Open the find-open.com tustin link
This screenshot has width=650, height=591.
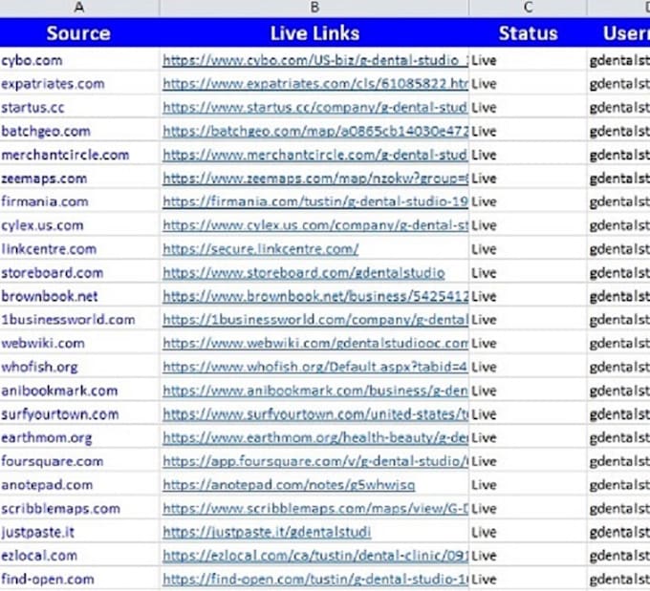click(315, 580)
